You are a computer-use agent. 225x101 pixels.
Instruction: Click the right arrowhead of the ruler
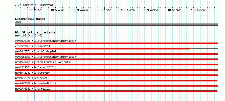coord(217,8)
